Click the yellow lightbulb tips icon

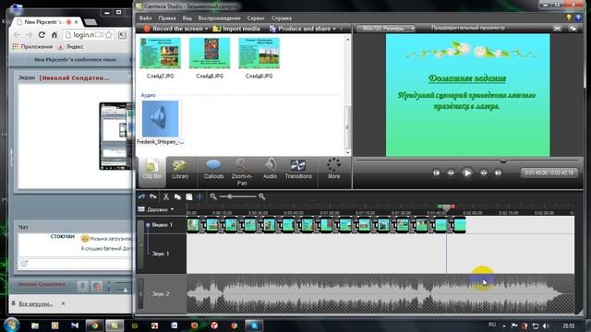[569, 18]
